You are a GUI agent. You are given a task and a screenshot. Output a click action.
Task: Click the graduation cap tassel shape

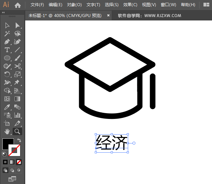(153, 91)
